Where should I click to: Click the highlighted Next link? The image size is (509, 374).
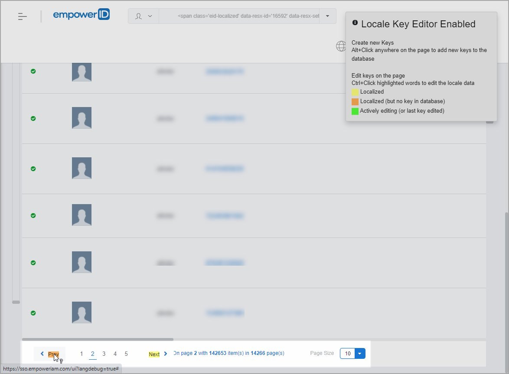tap(154, 354)
